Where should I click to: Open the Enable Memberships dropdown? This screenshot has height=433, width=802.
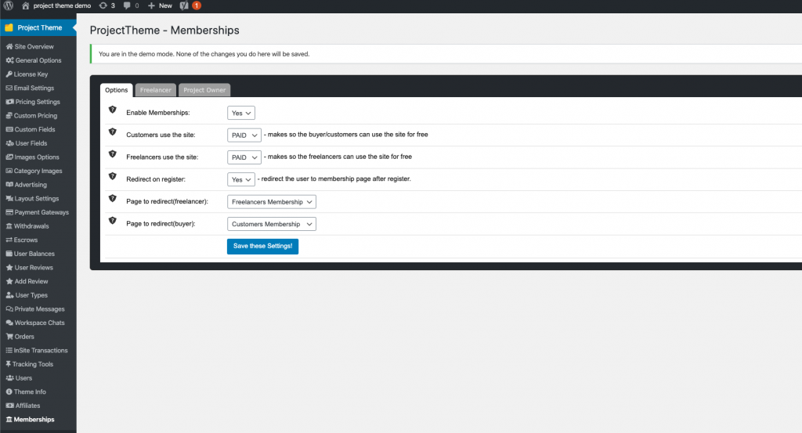pyautogui.click(x=241, y=113)
